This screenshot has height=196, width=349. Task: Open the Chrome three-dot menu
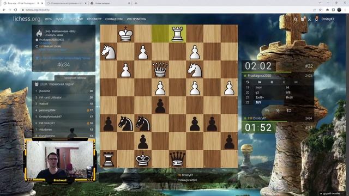tap(345, 10)
